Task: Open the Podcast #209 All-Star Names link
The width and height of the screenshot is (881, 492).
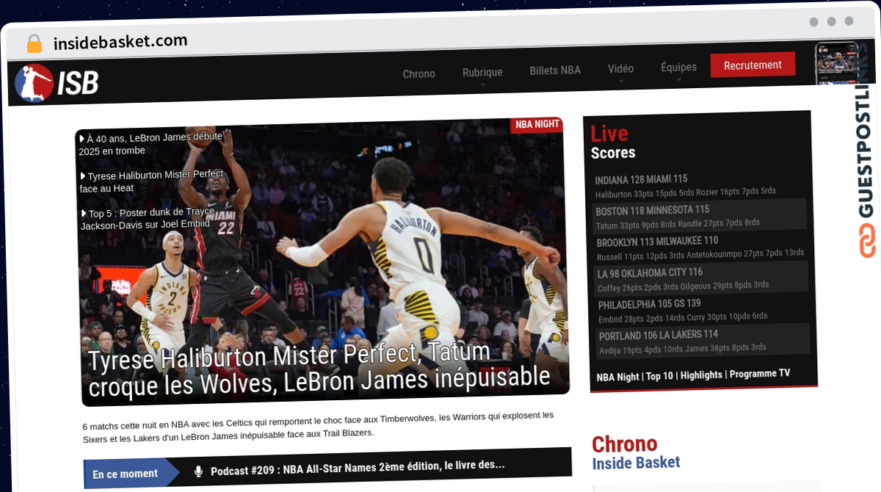Action: pos(358,467)
